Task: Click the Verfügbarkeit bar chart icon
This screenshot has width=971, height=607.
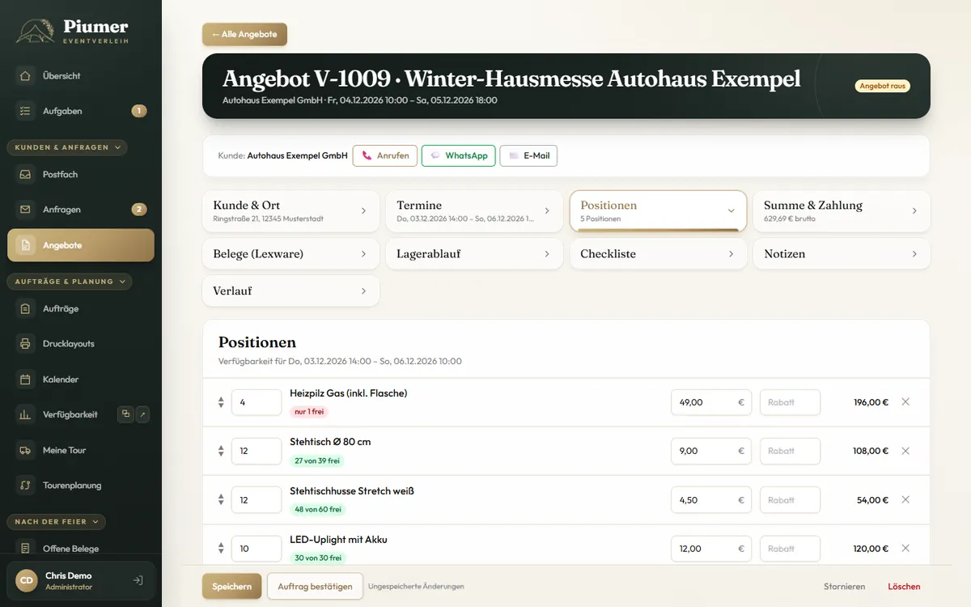Action: (26, 414)
